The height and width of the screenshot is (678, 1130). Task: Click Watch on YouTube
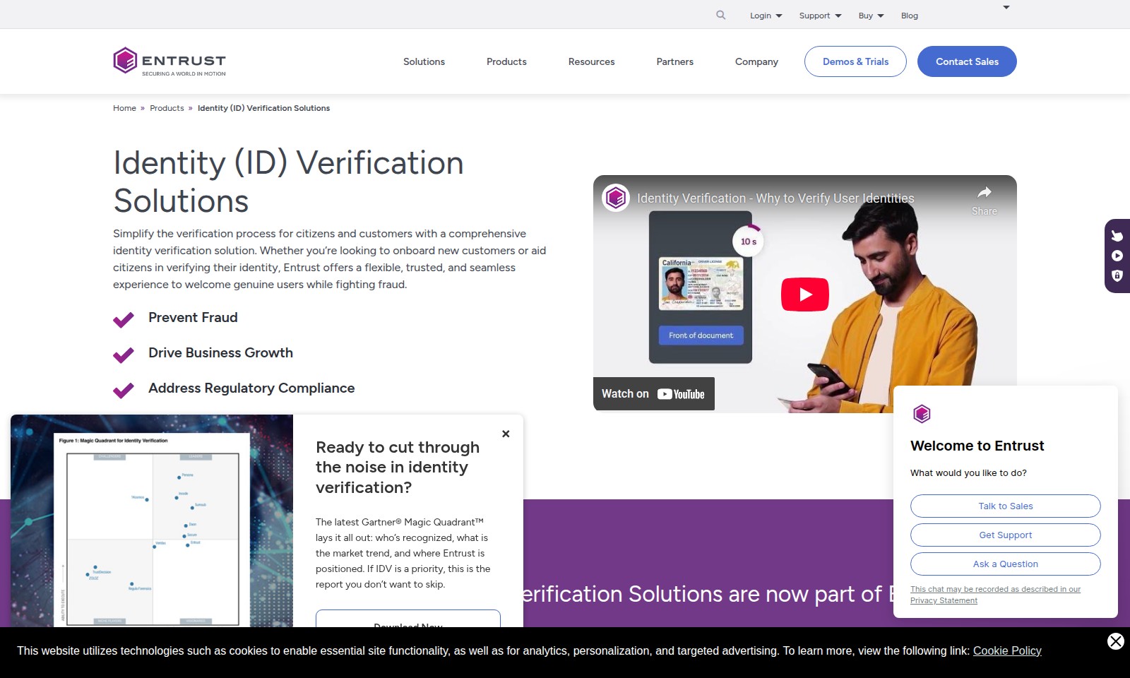tap(653, 394)
